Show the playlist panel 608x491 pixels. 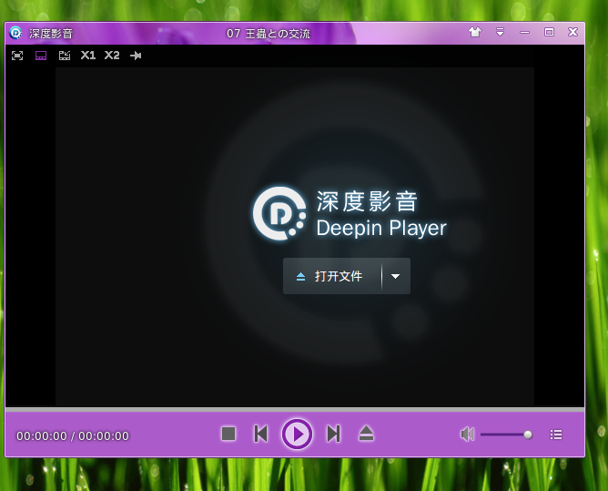click(x=556, y=435)
